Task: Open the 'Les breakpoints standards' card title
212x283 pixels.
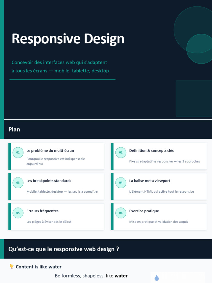Action: (49, 181)
